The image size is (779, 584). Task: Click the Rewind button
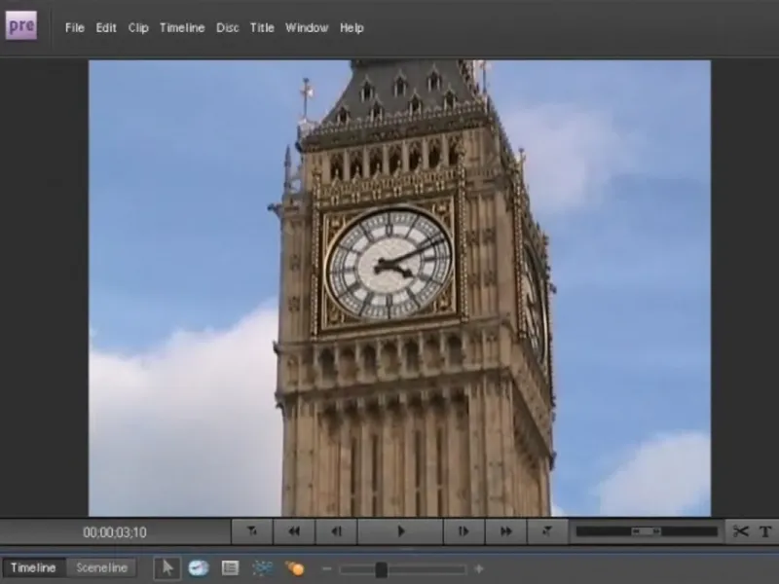[x=294, y=531]
